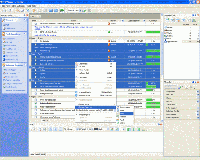Click the Print toolbar icon
The height and width of the screenshot is (160, 200).
[4, 11]
